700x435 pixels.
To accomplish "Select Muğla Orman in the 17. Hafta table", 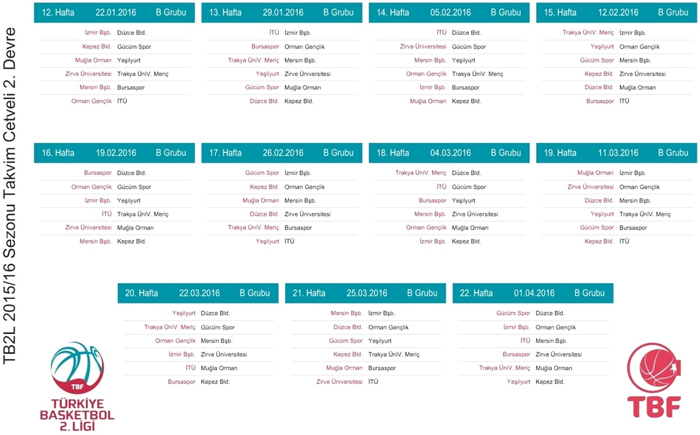I will [261, 200].
